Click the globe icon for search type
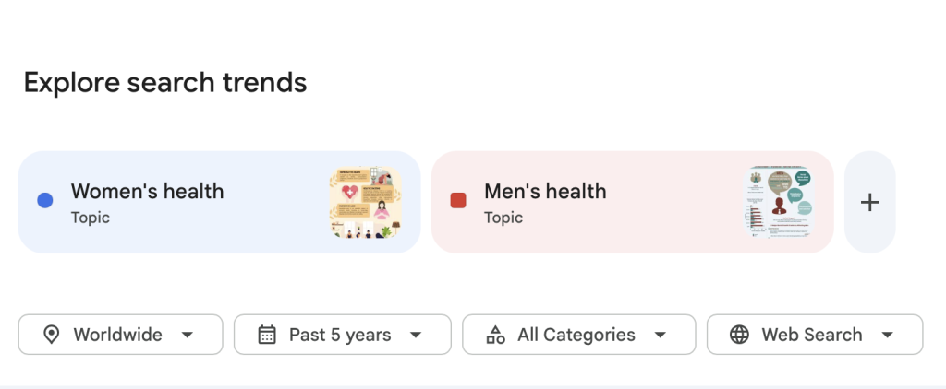The height and width of the screenshot is (389, 946). pyautogui.click(x=739, y=335)
